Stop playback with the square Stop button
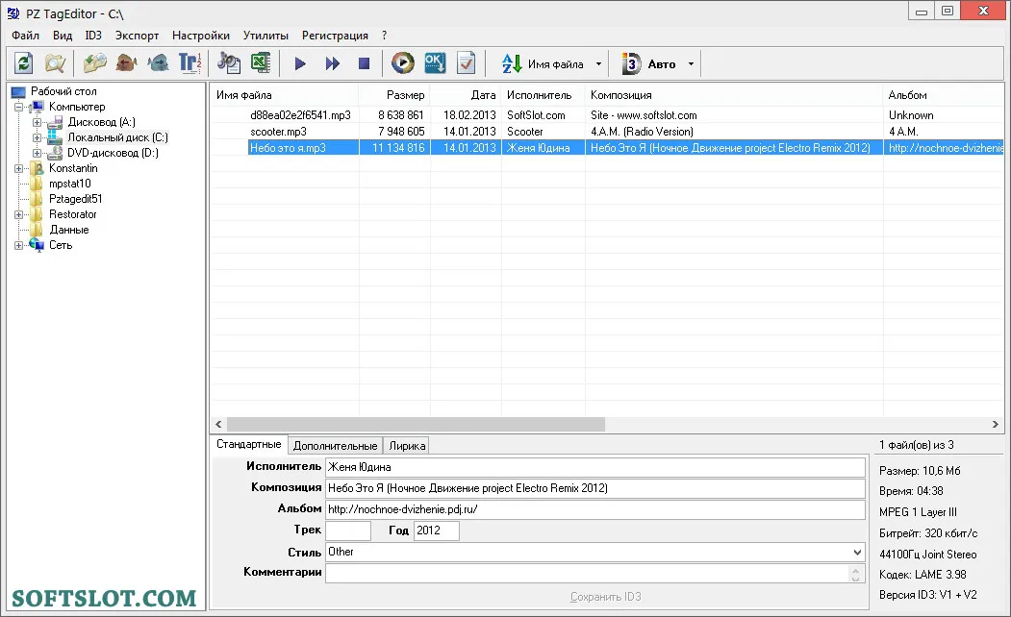The height and width of the screenshot is (617, 1011). coord(364,63)
